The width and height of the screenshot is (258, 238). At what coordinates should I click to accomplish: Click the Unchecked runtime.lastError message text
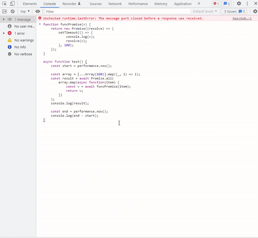click(x=123, y=18)
